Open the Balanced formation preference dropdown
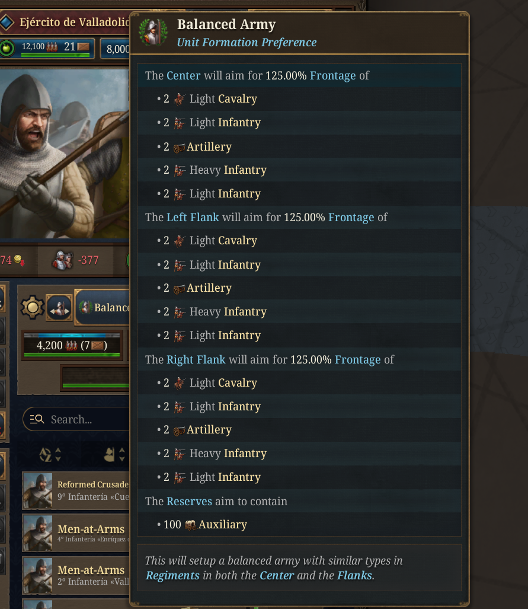 click(x=103, y=307)
